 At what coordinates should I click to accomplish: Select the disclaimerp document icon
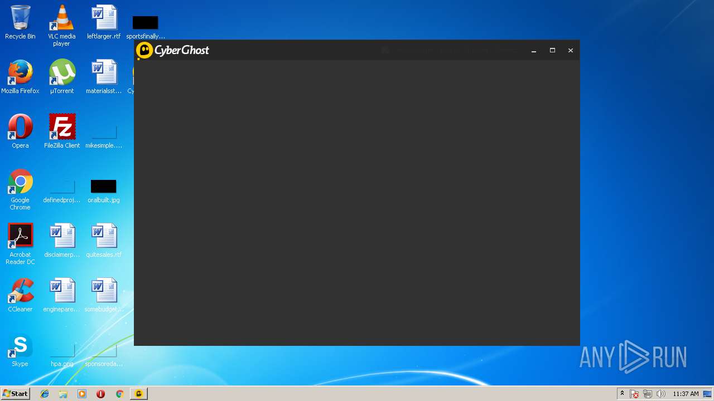click(x=62, y=241)
